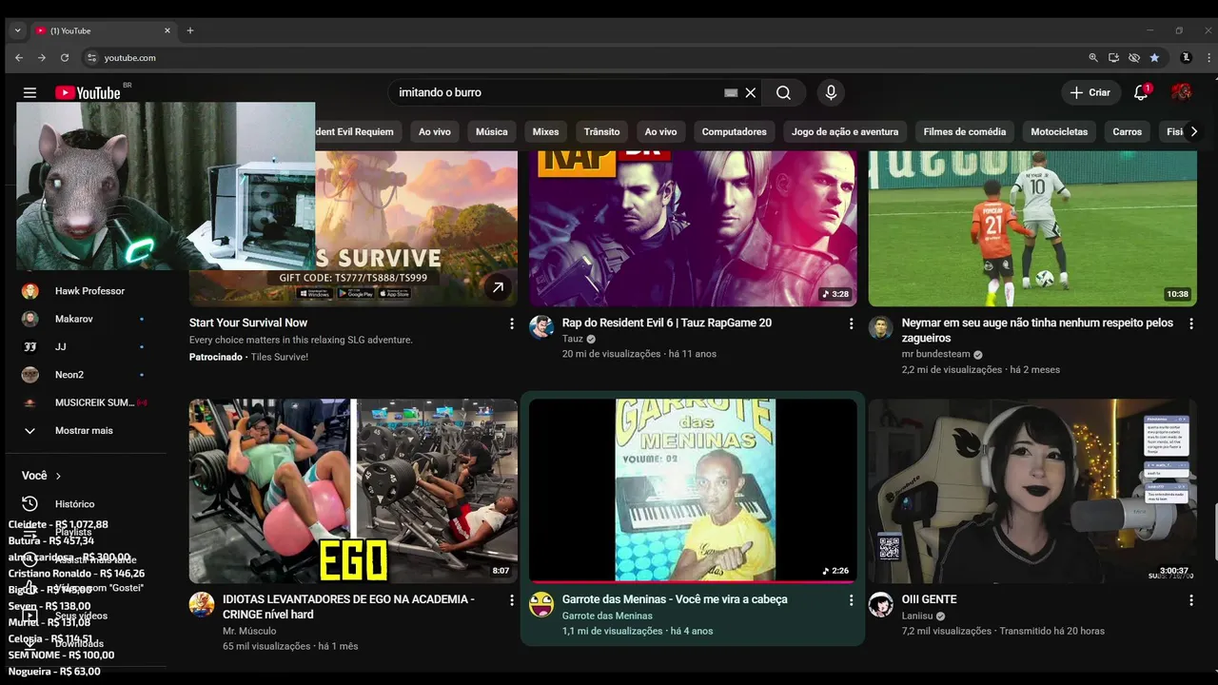Screen dimensions: 1218x685
Task: Click the Mr. Músculo channel avatar
Action: pyautogui.click(x=202, y=604)
